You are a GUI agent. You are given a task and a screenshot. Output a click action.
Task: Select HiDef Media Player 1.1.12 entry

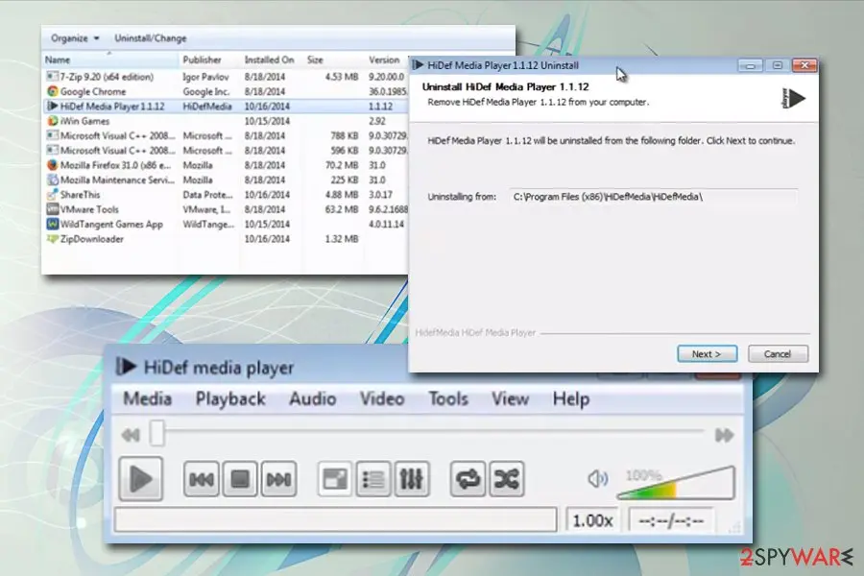pyautogui.click(x=226, y=107)
